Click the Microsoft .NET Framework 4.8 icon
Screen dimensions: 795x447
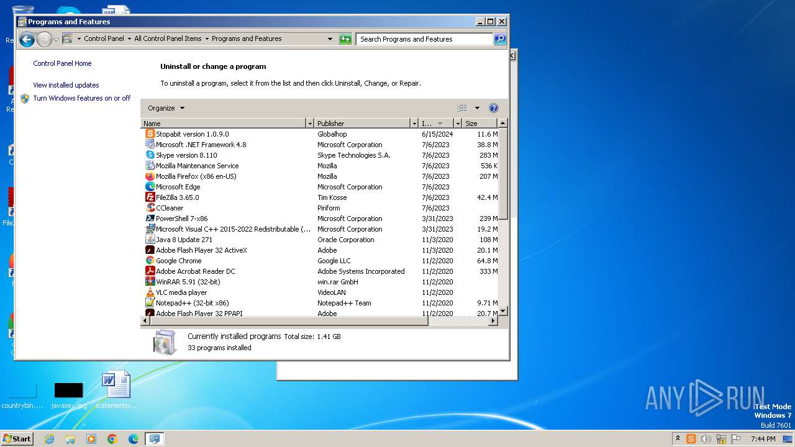pyautogui.click(x=150, y=145)
